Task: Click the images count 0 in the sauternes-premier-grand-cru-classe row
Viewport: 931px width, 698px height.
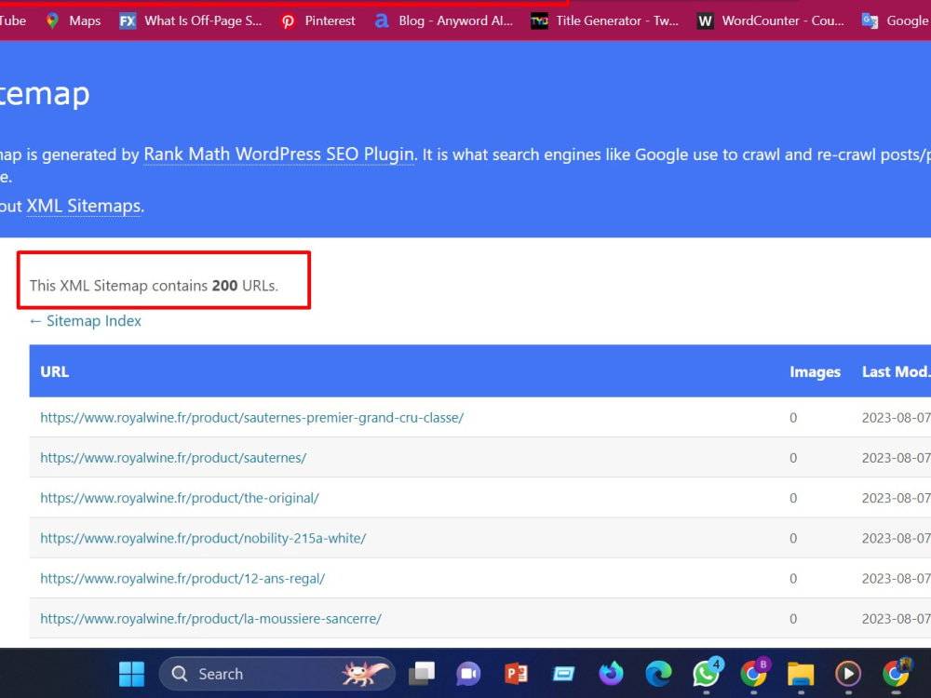Action: (793, 418)
